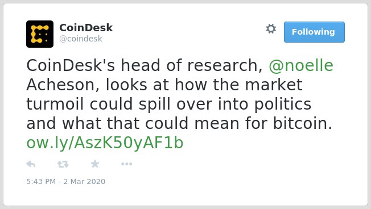Toggle the blue Following button
Image resolution: width=371 pixels, height=209 pixels.
pyautogui.click(x=314, y=32)
